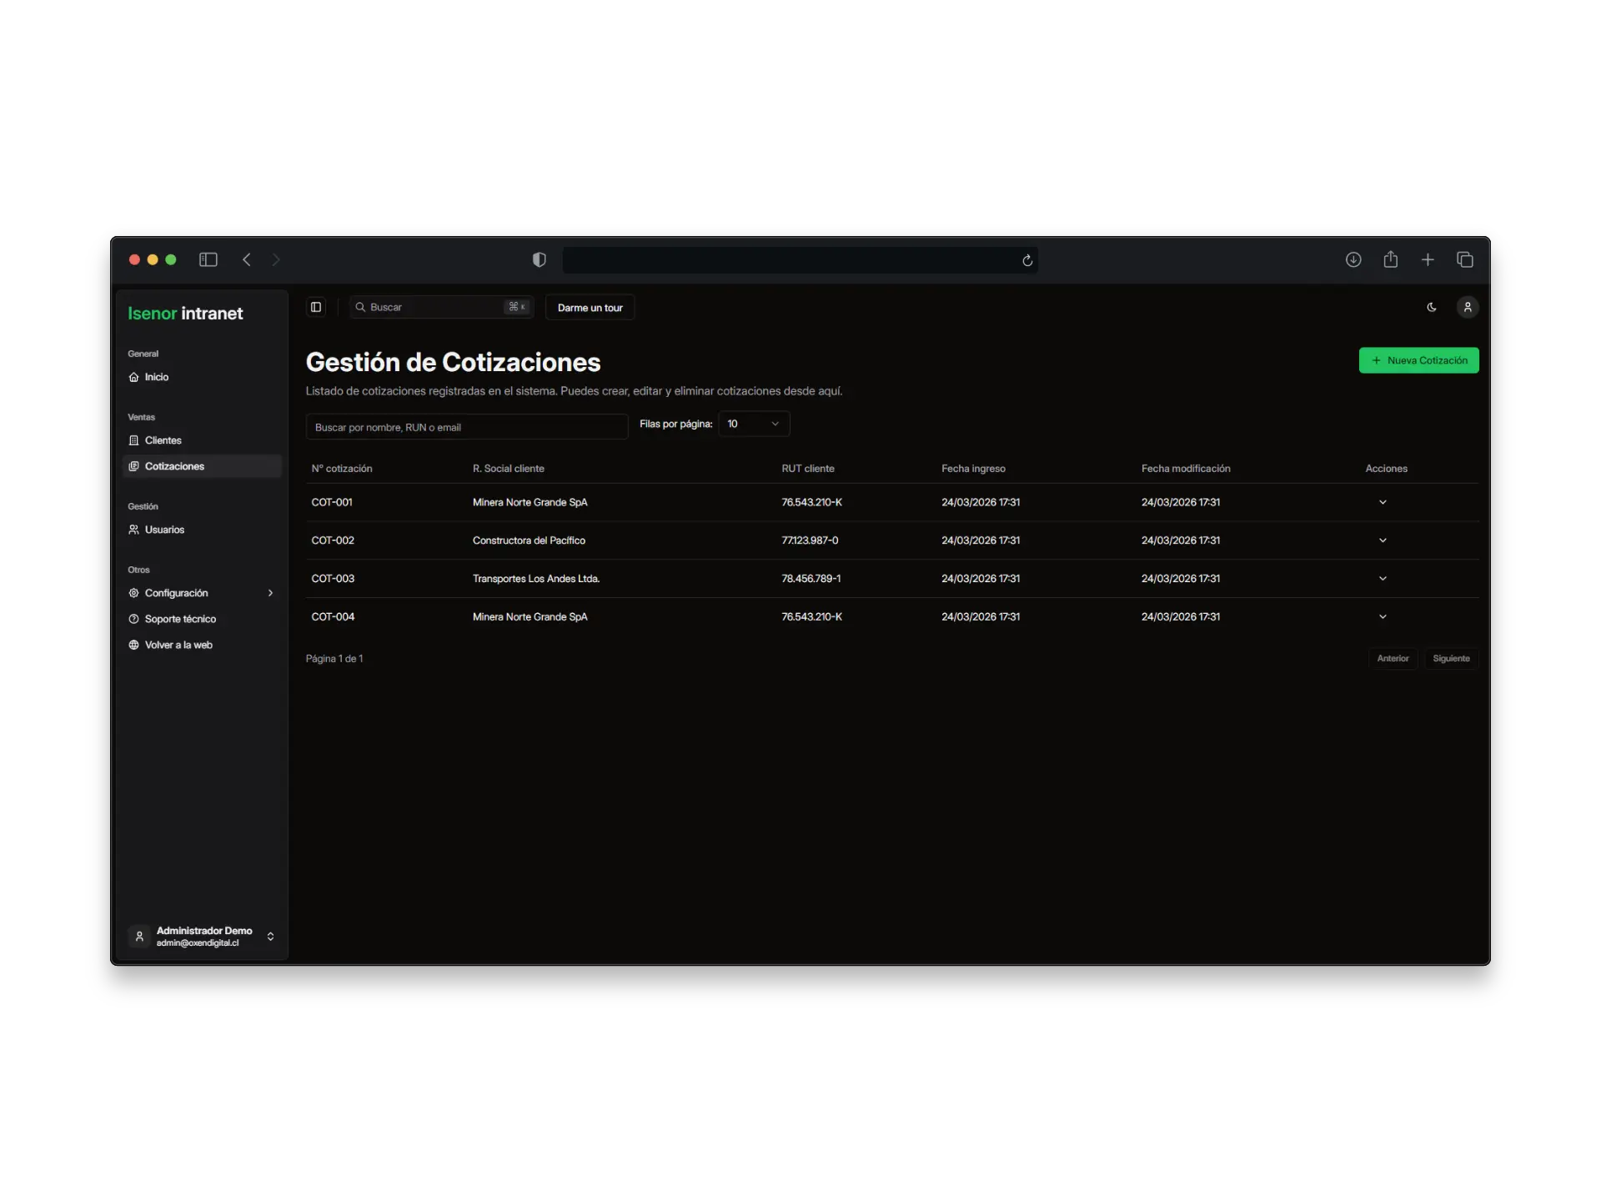Viewport: 1601px width, 1201px height.
Task: Open Usuarios under Gestión
Action: point(163,530)
